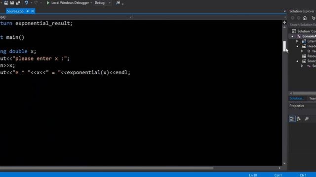316x177 pixels.
Task: Click Alphabetical sort icon in Properties
Action: [x=299, y=118]
